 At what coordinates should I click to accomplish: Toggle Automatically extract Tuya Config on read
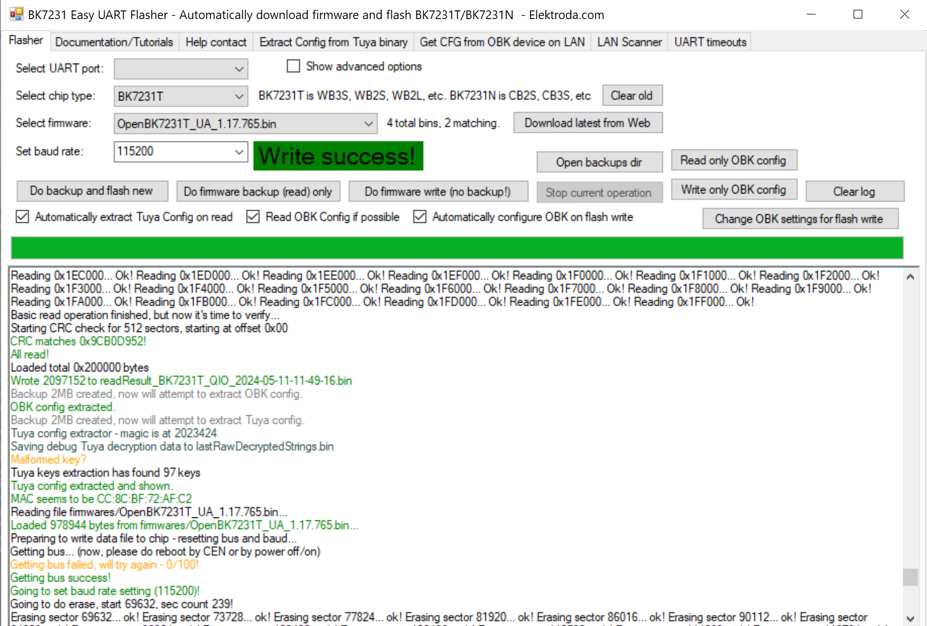[x=23, y=217]
